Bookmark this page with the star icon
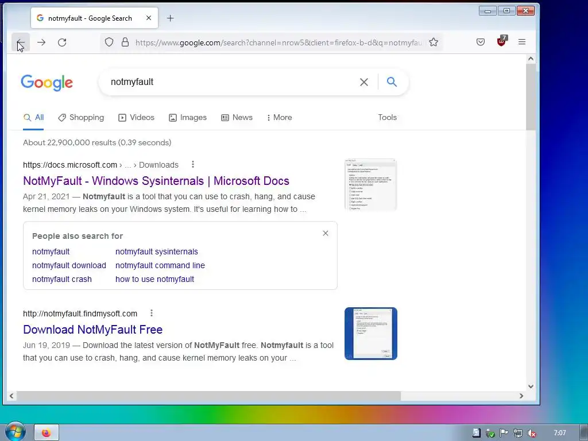The width and height of the screenshot is (588, 441). (x=434, y=42)
